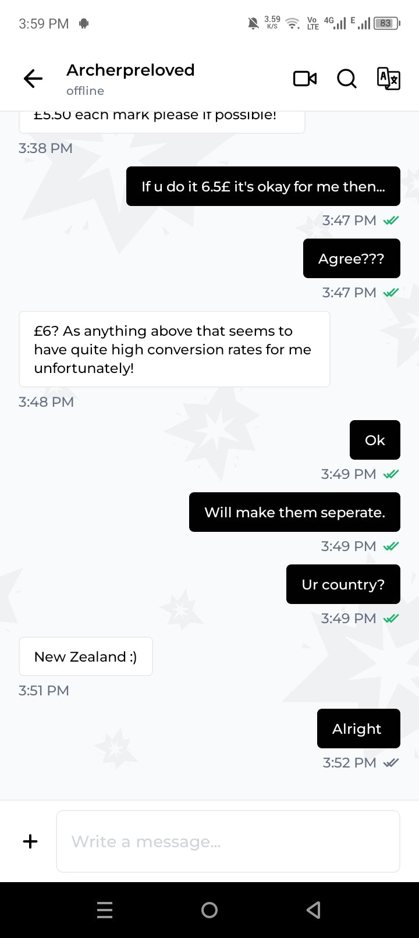Tap the Android recent apps button
The image size is (419, 938).
click(x=105, y=910)
